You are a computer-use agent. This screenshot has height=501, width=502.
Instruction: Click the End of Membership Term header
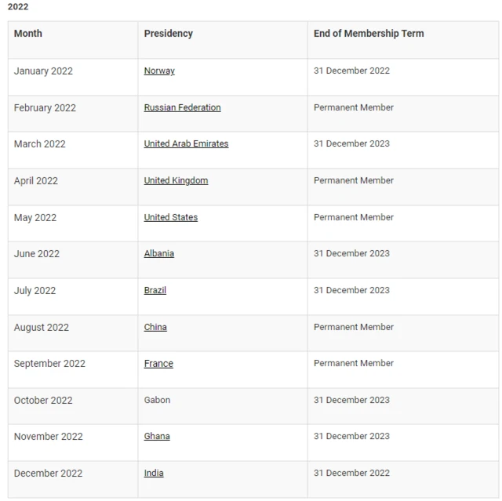tap(369, 34)
